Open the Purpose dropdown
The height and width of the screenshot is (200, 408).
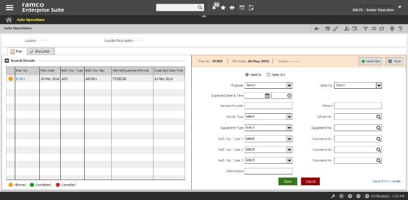coord(268,85)
